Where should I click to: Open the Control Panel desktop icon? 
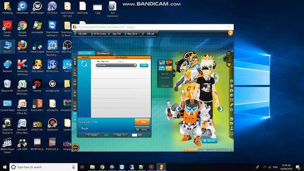[8, 105]
